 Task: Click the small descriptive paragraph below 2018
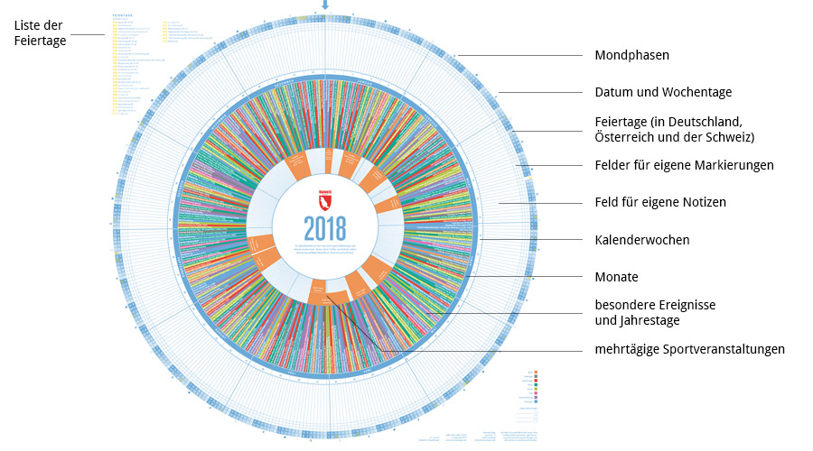click(324, 248)
